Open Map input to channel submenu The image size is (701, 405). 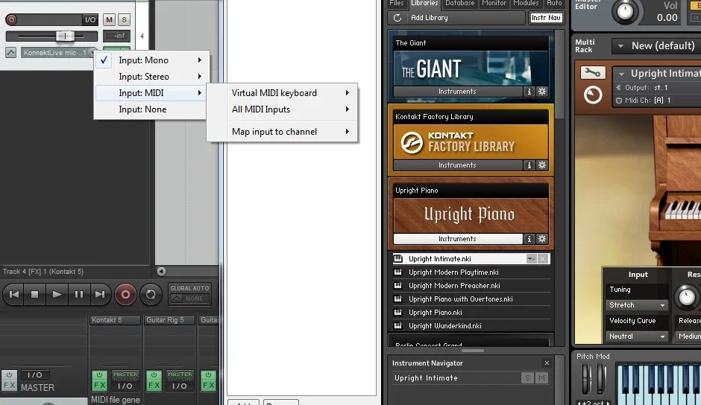click(282, 132)
